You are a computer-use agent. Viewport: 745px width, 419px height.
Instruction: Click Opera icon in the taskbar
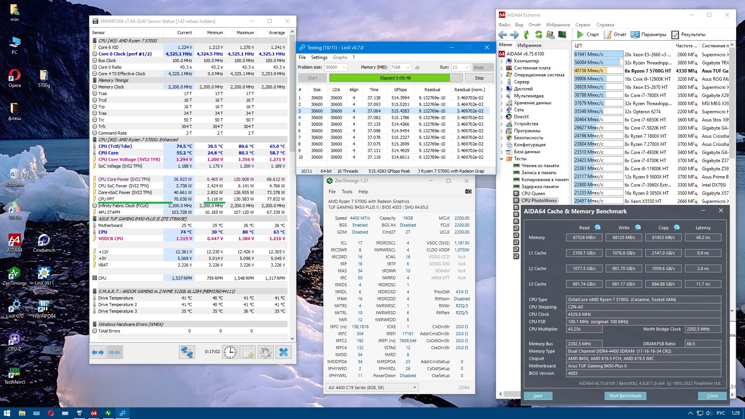click(x=50, y=413)
